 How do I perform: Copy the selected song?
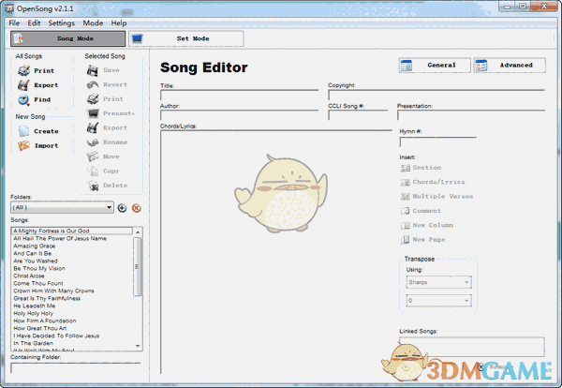[x=103, y=171]
